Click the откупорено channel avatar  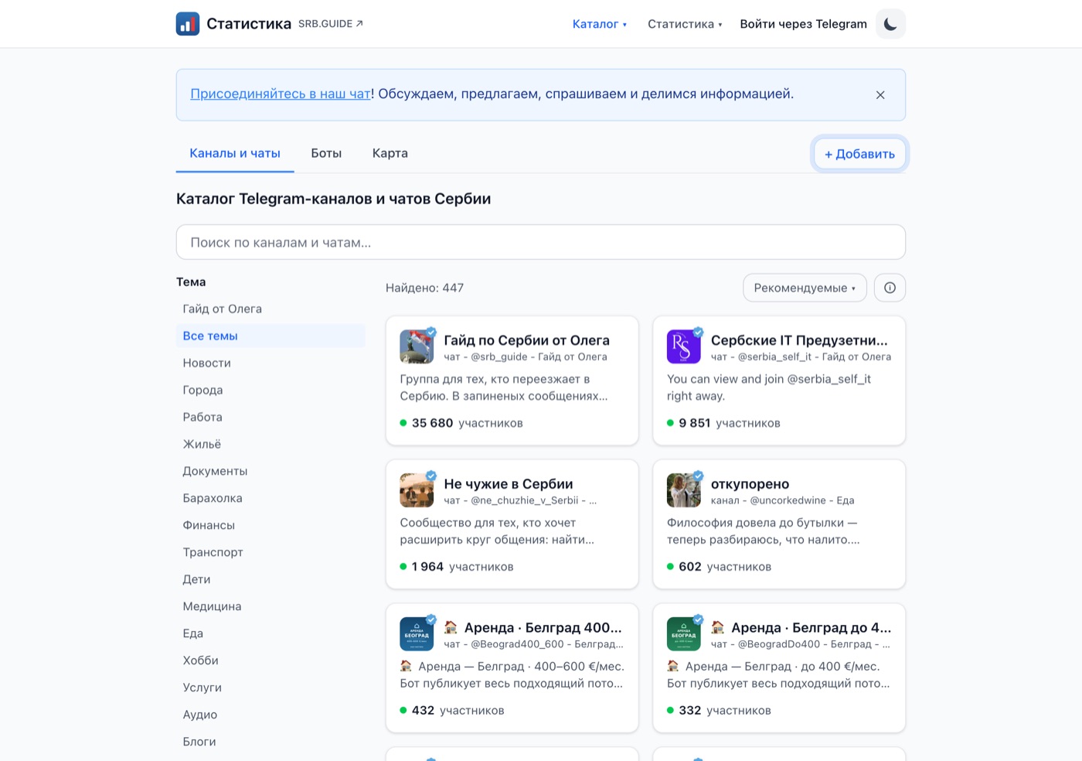[x=684, y=490]
